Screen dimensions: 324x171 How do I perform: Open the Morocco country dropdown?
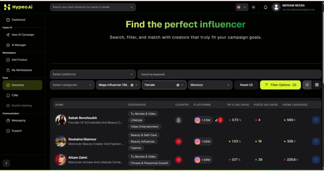tap(210, 85)
